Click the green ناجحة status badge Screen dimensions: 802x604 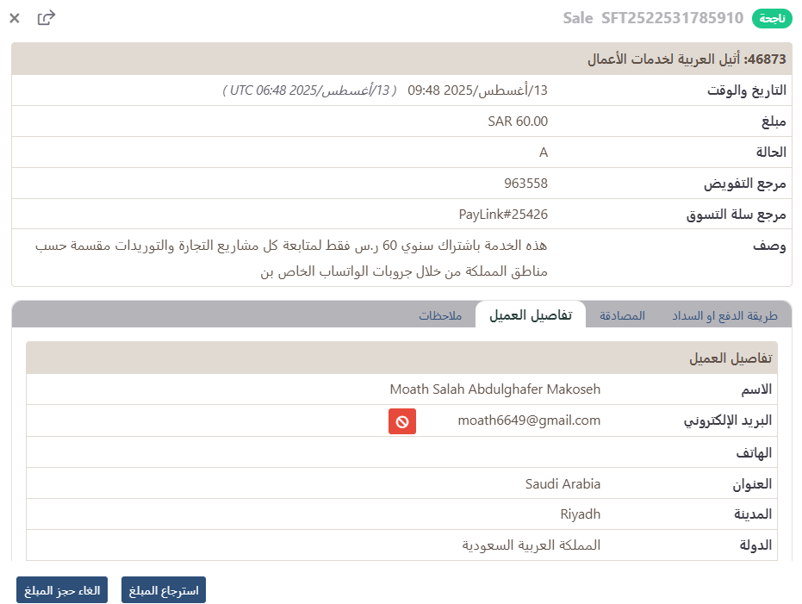(x=772, y=18)
